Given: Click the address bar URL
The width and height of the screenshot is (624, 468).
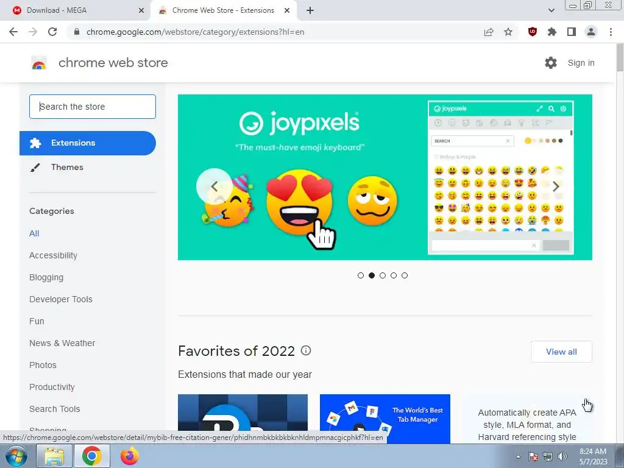Looking at the screenshot, I should click(x=195, y=32).
